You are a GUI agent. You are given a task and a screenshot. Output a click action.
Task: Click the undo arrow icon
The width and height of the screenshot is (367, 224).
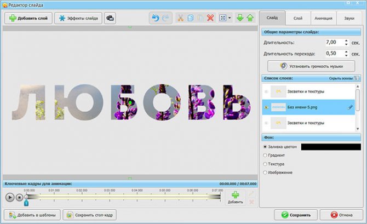156,18
